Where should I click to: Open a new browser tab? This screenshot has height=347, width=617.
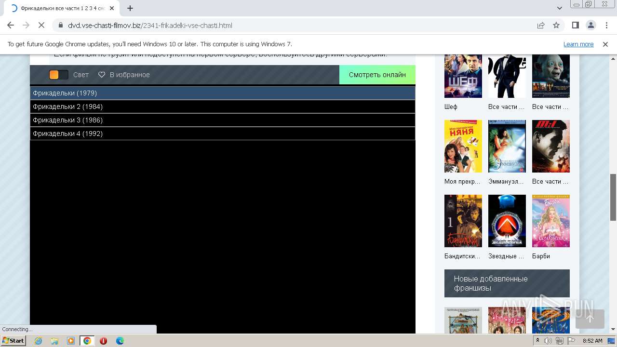pyautogui.click(x=130, y=8)
